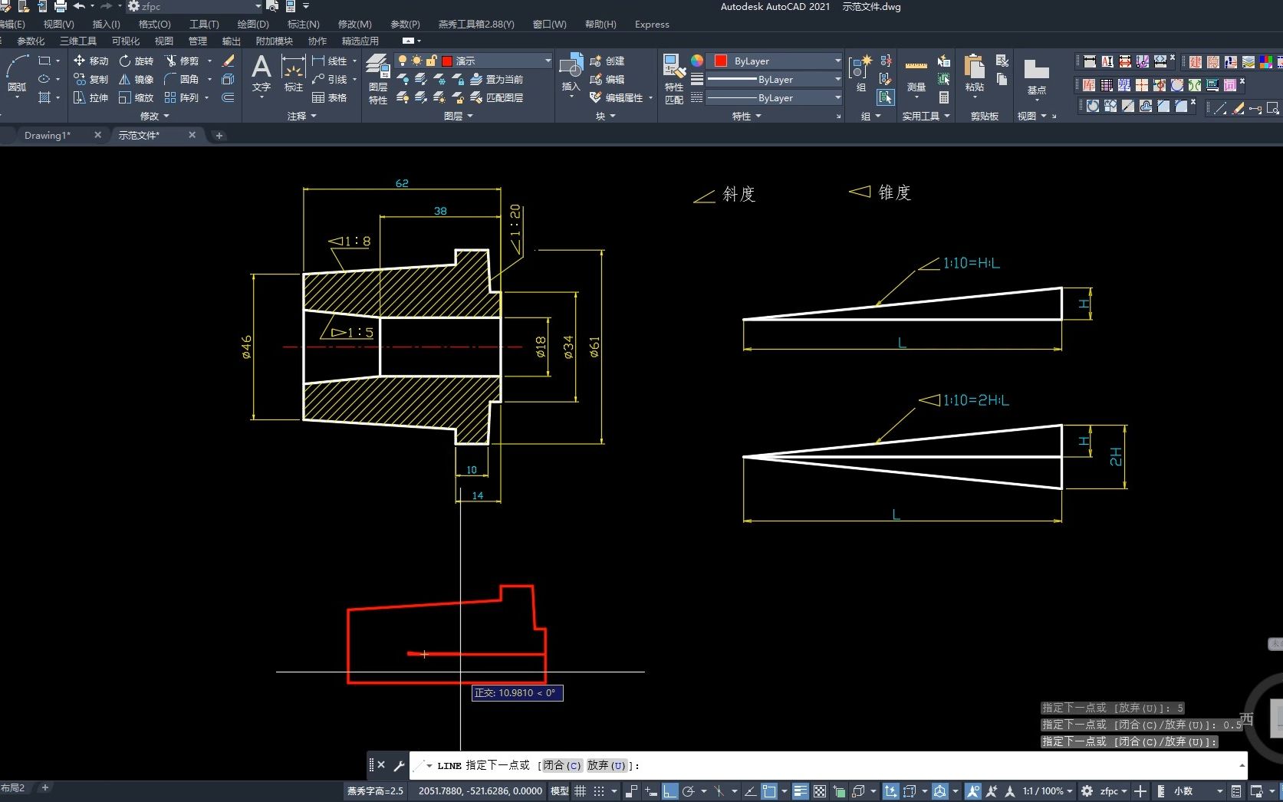Click the red color swatch in layer dropdown
Screen dimensions: 1283x802
pos(447,61)
